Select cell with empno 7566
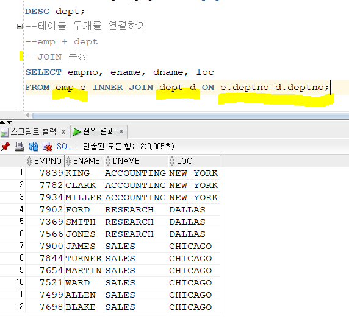This screenshot has width=349, height=322. (45, 234)
